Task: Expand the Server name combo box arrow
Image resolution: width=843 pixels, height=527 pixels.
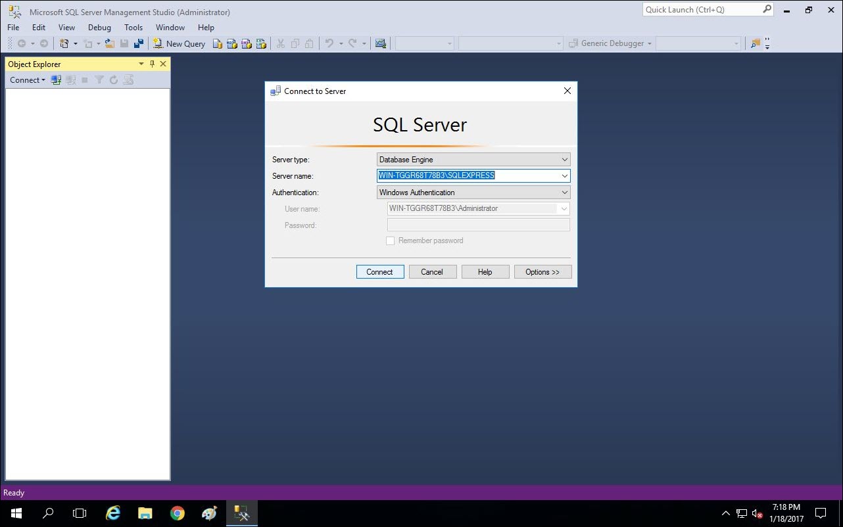Action: click(564, 176)
